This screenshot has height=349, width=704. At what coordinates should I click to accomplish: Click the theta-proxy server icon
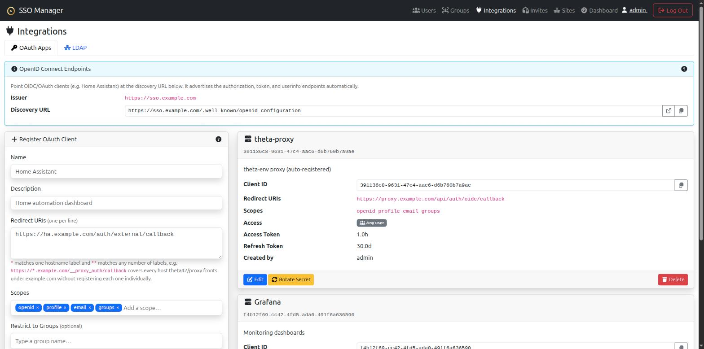pos(248,139)
